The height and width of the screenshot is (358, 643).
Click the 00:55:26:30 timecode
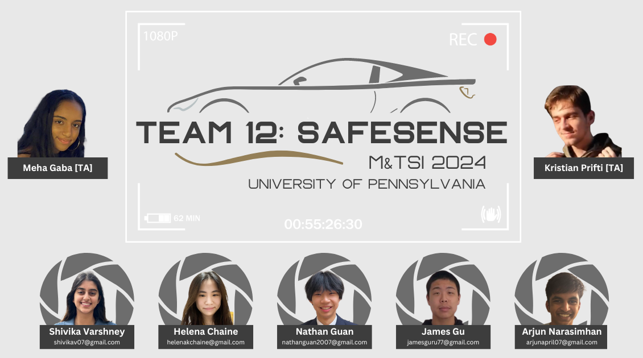pyautogui.click(x=323, y=224)
